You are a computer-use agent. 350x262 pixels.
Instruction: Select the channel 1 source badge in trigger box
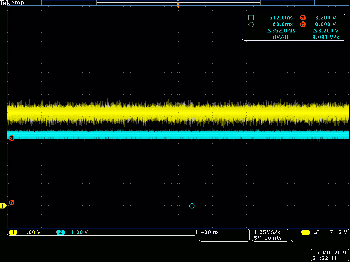point(306,232)
